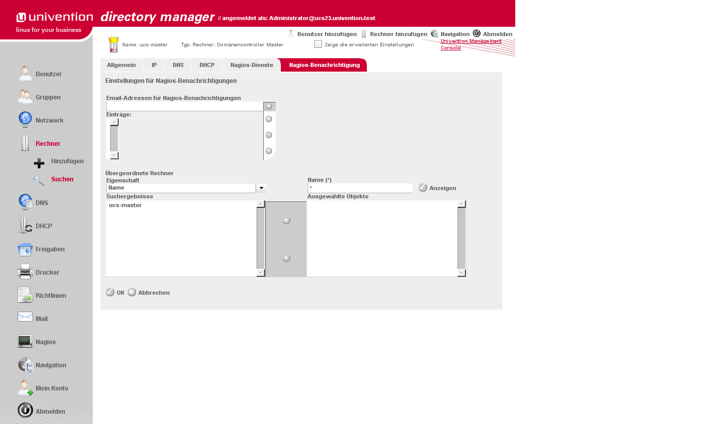Click the OK button
This screenshot has height=424, width=709.
pyautogui.click(x=115, y=293)
